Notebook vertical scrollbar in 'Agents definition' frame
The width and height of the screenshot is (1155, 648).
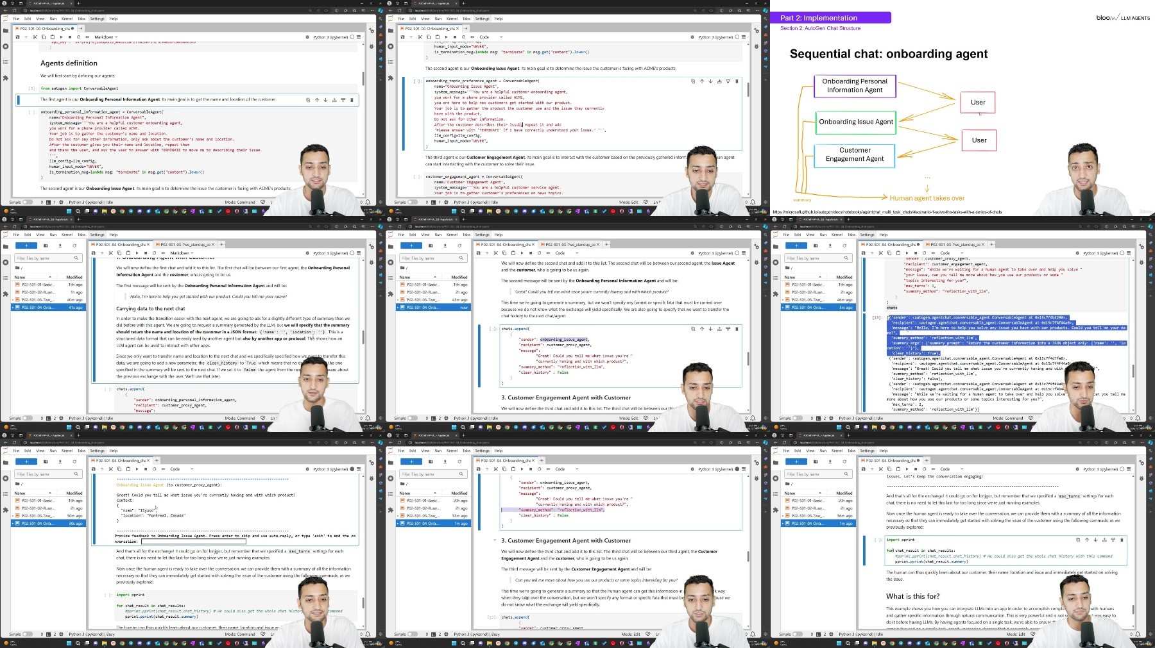click(x=363, y=79)
